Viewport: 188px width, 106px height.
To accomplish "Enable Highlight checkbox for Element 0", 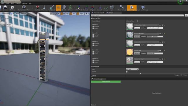I will coord(93,26).
